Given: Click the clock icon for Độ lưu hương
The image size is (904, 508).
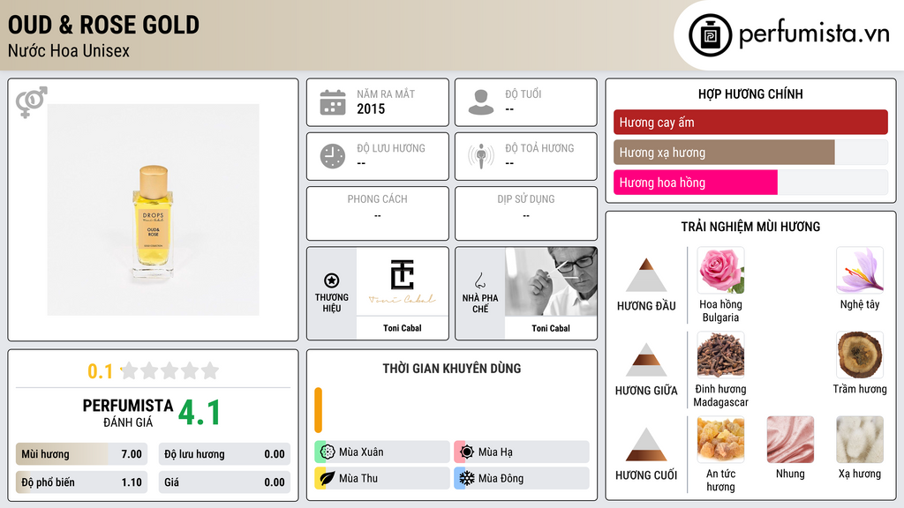Looking at the screenshot, I should 333,156.
